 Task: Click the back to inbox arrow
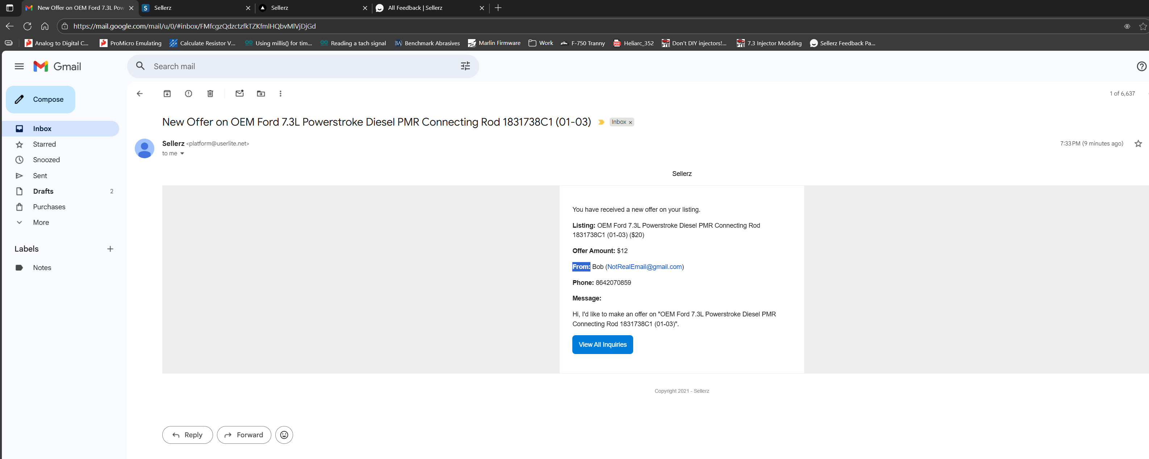[x=139, y=94]
